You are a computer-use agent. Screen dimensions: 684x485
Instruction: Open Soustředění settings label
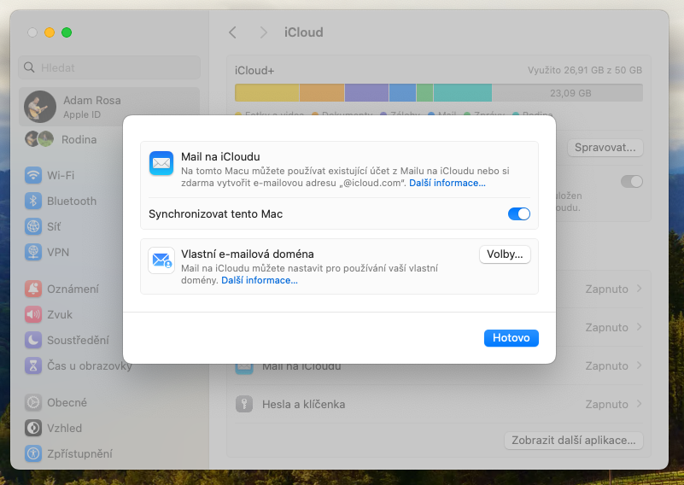pos(78,340)
